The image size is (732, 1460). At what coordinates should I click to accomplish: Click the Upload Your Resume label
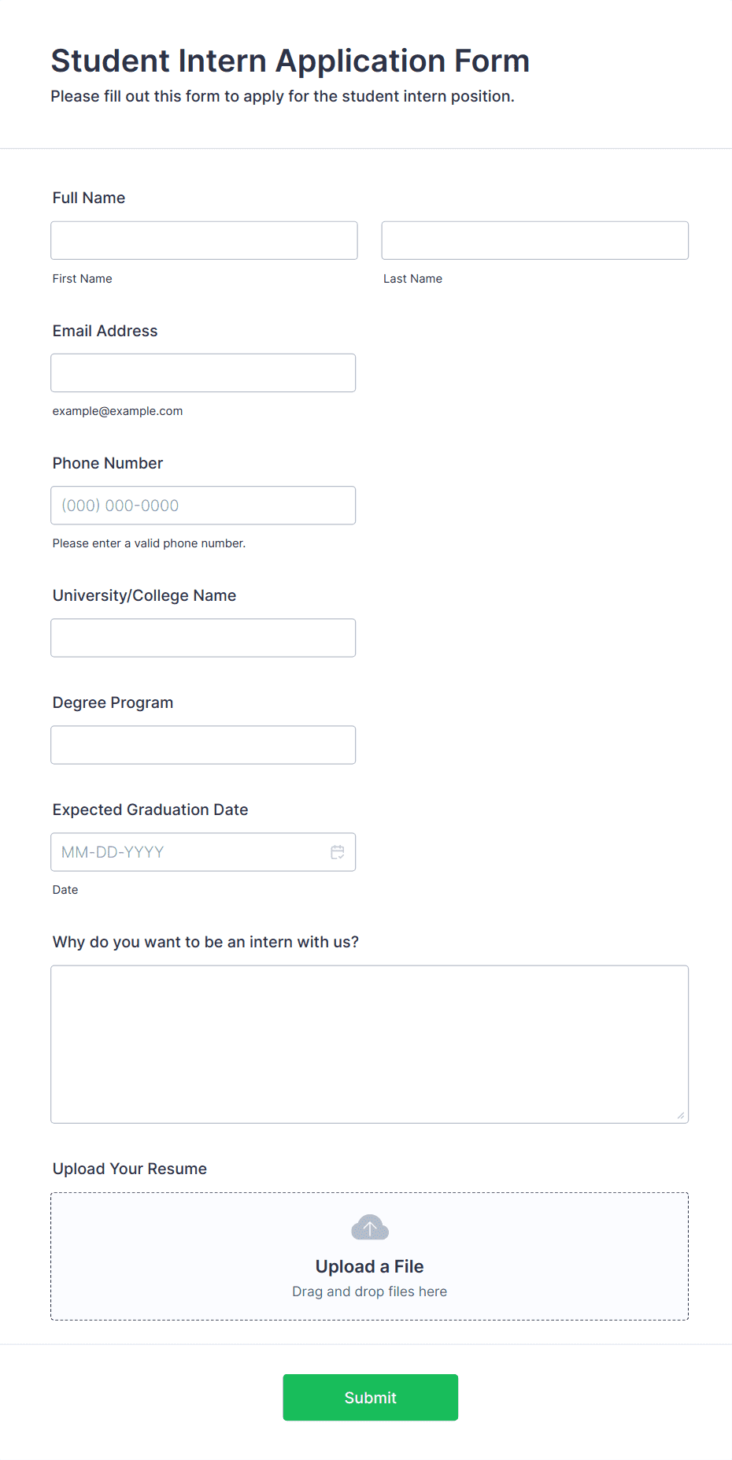pyautogui.click(x=130, y=1169)
